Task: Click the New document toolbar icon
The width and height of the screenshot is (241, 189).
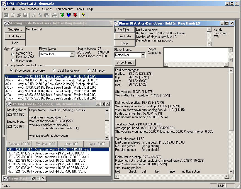Action: click(13, 15)
